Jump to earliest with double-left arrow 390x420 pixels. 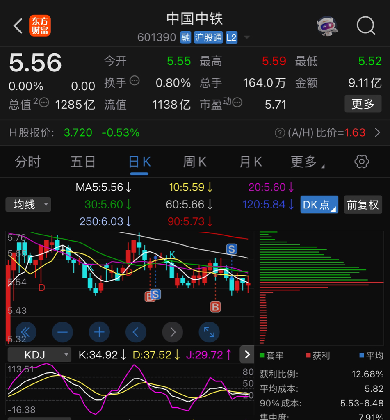click(x=26, y=332)
